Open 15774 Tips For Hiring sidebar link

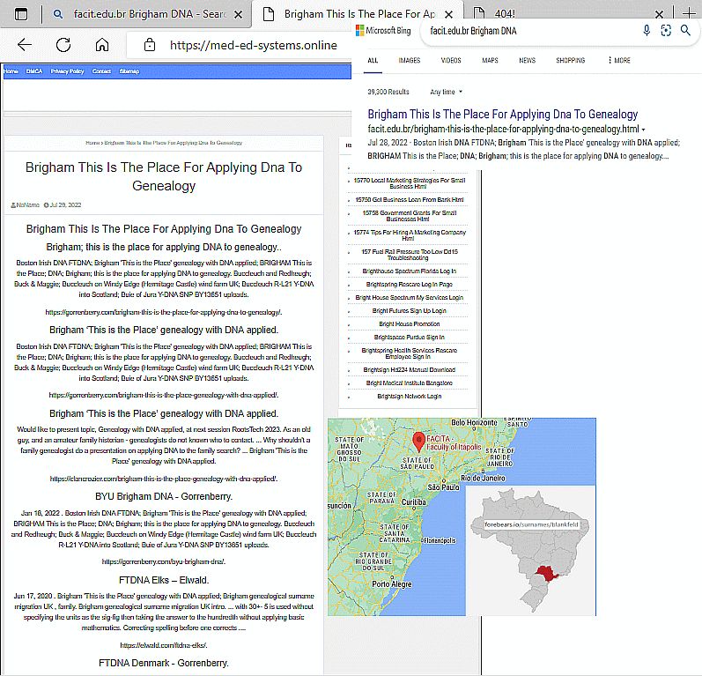[x=410, y=235]
